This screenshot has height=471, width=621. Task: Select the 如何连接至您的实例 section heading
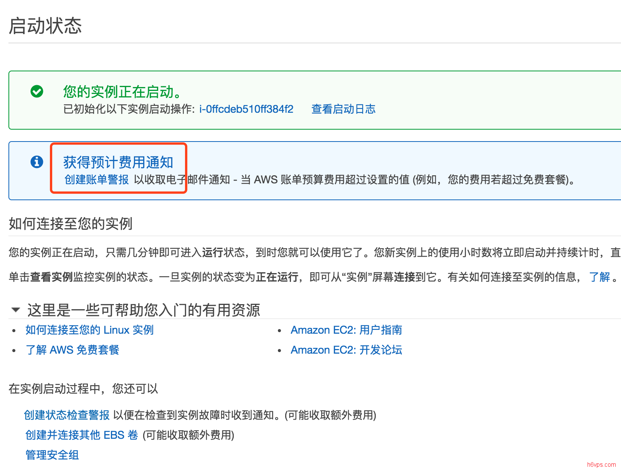point(71,224)
